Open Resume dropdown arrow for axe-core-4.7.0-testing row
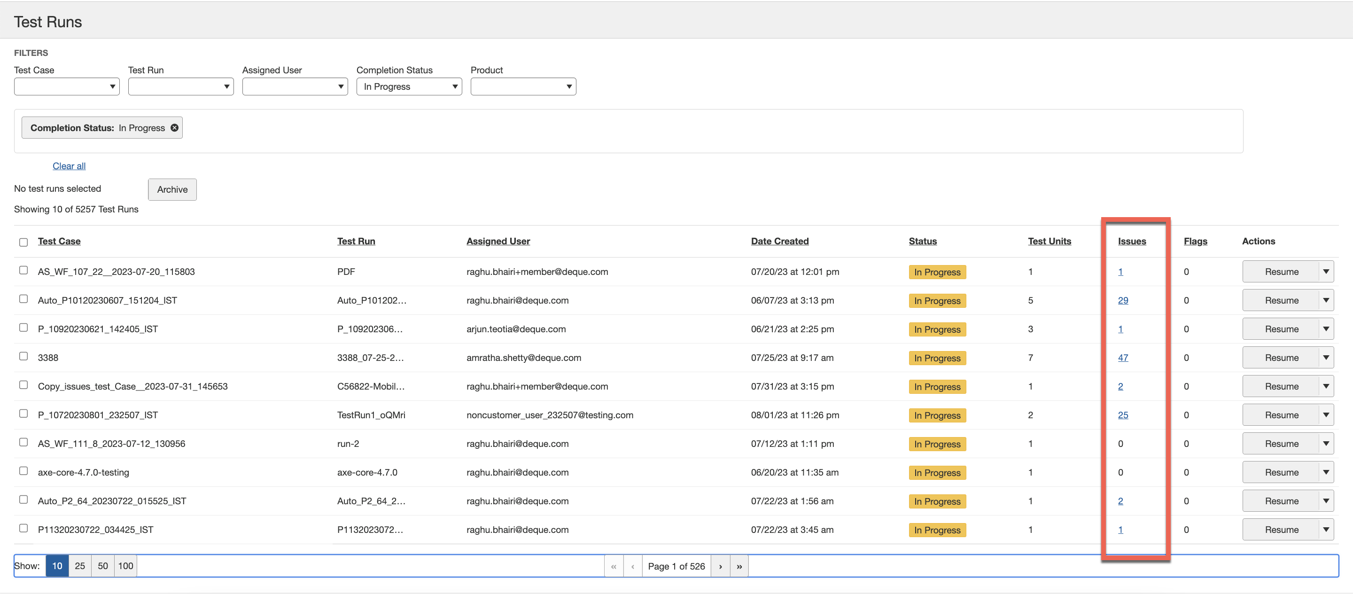 click(1326, 472)
